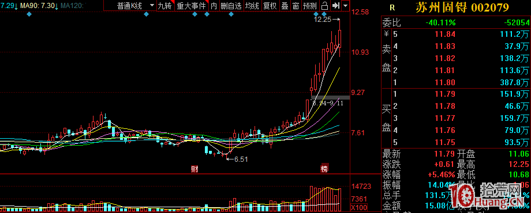
Task: Click the R margin-trading icon
Action: [392, 7]
